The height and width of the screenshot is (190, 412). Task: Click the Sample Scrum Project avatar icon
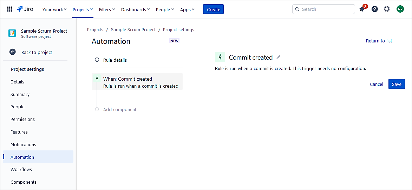(x=12, y=33)
